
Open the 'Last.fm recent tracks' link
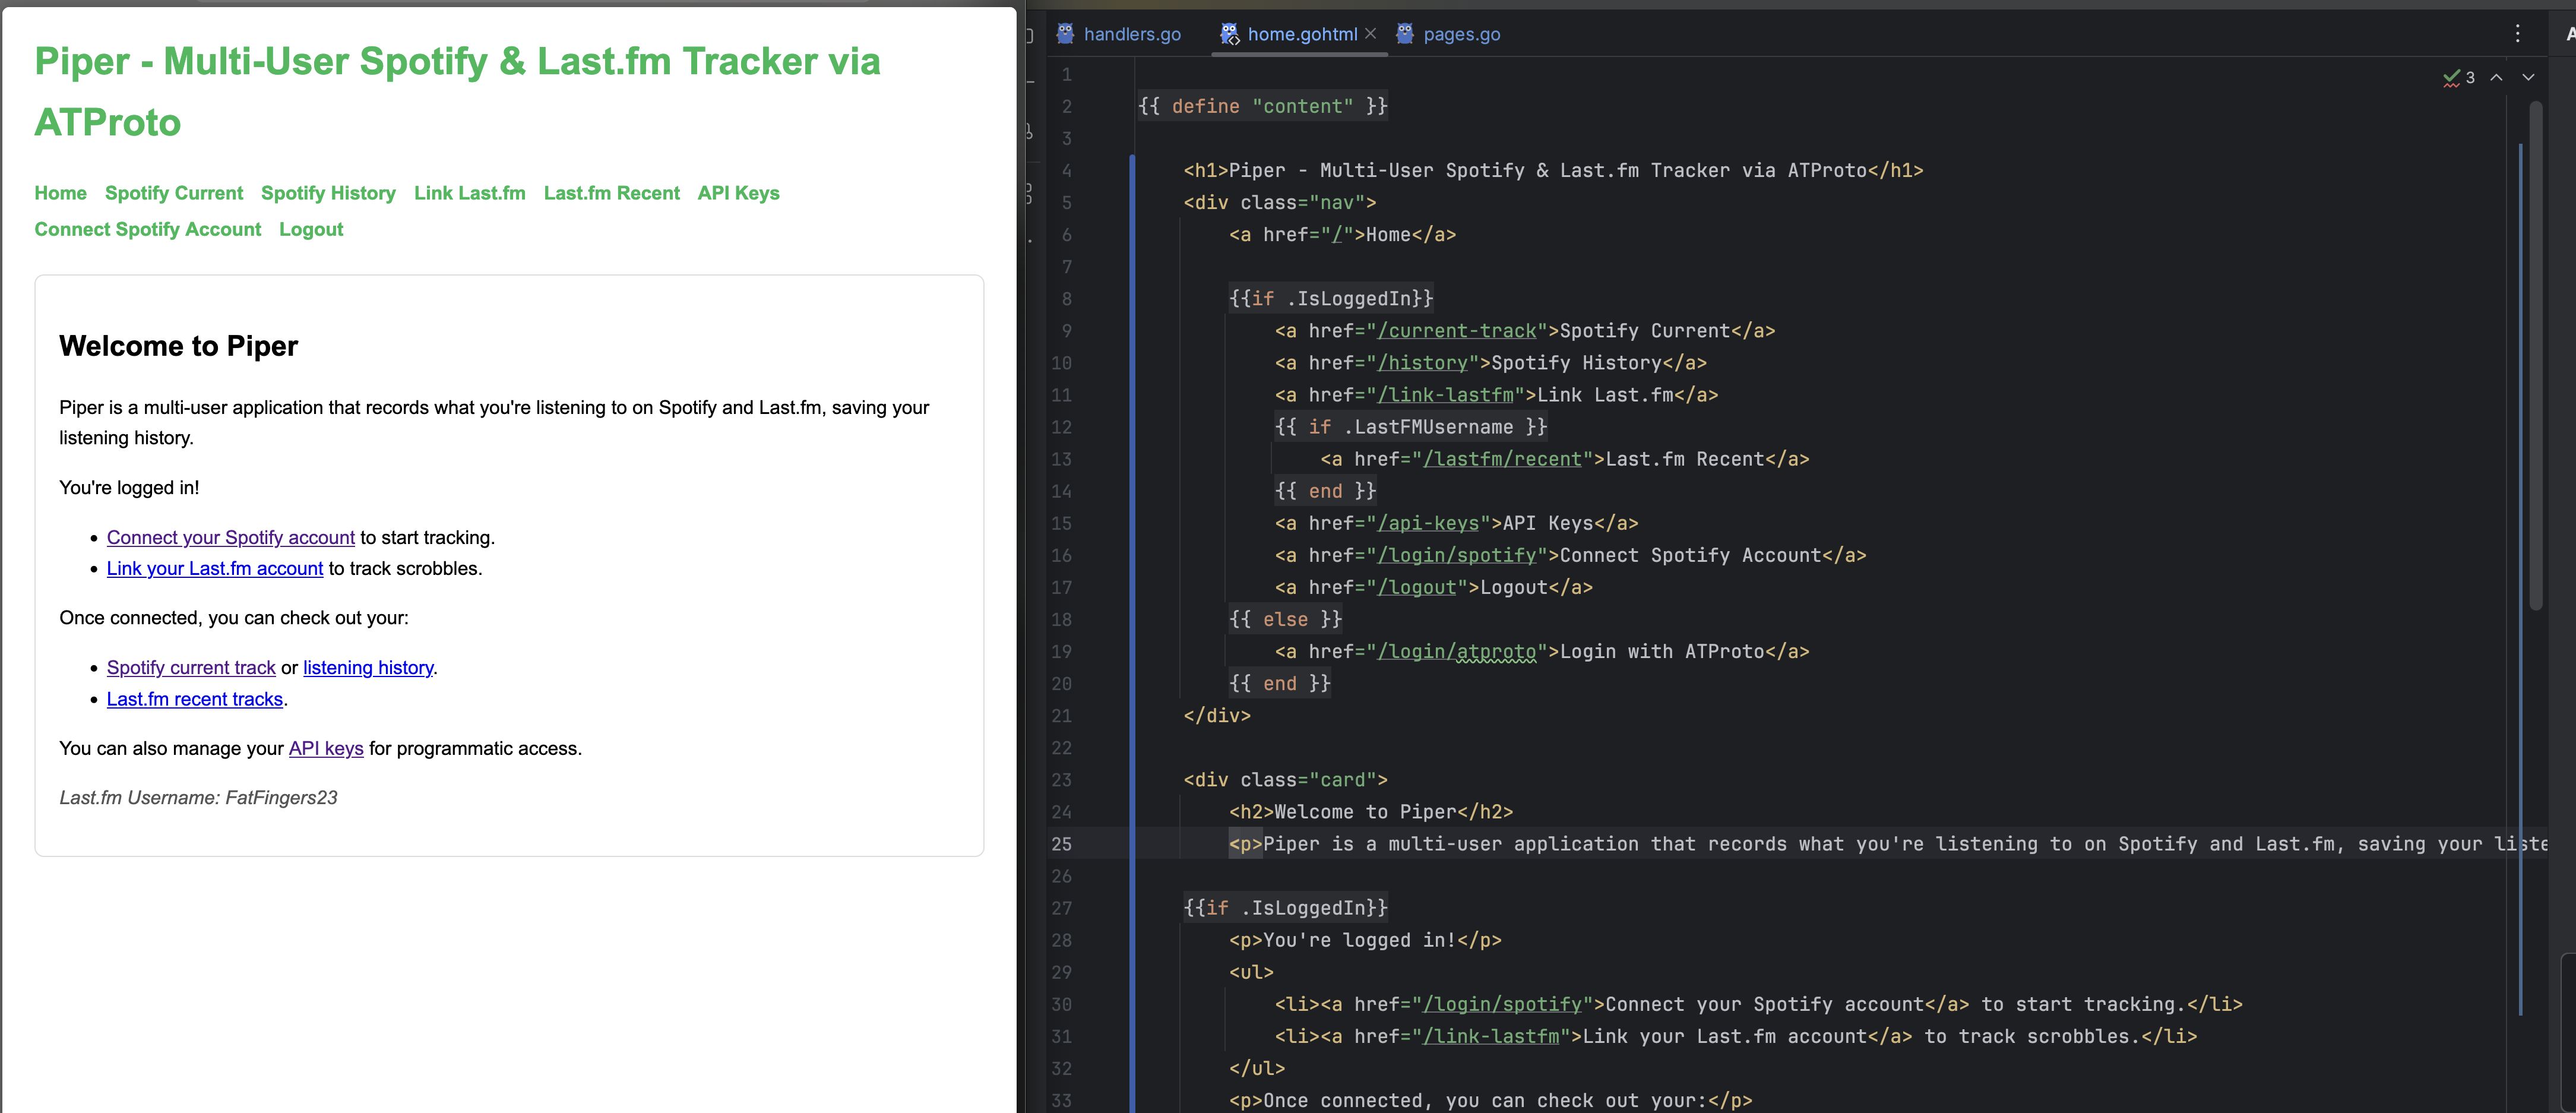(x=194, y=699)
